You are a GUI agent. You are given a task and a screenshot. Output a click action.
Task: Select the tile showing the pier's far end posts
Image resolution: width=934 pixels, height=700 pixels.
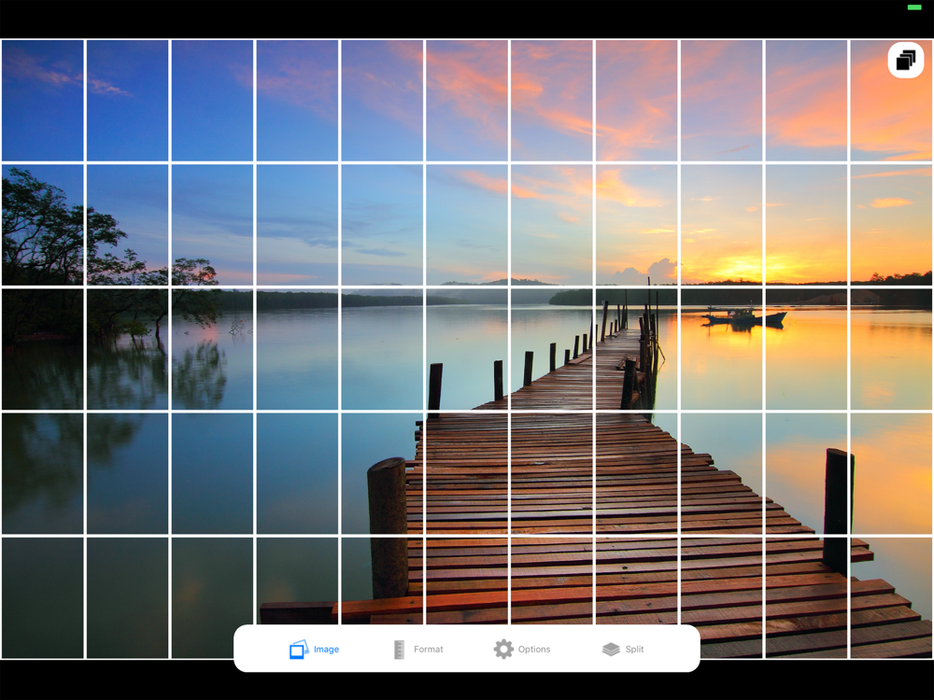[x=636, y=349]
